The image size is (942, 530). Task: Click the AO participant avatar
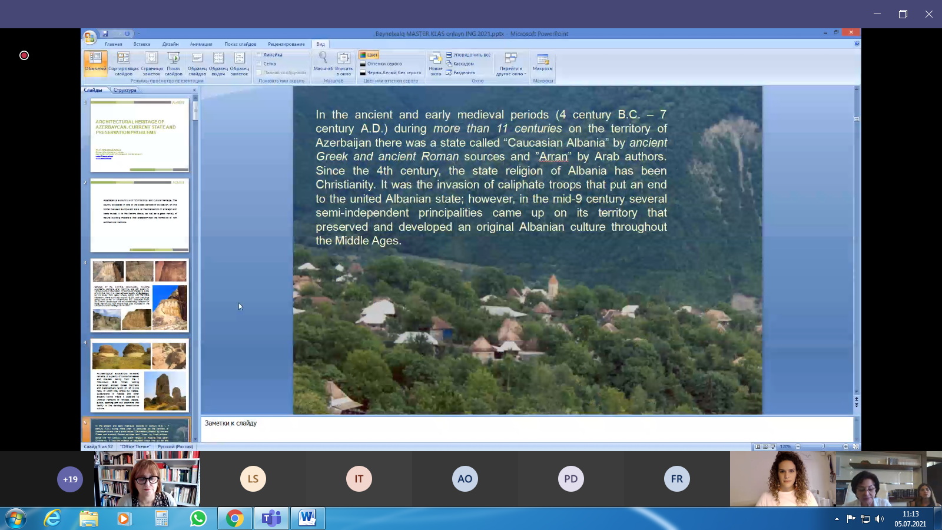tap(465, 479)
